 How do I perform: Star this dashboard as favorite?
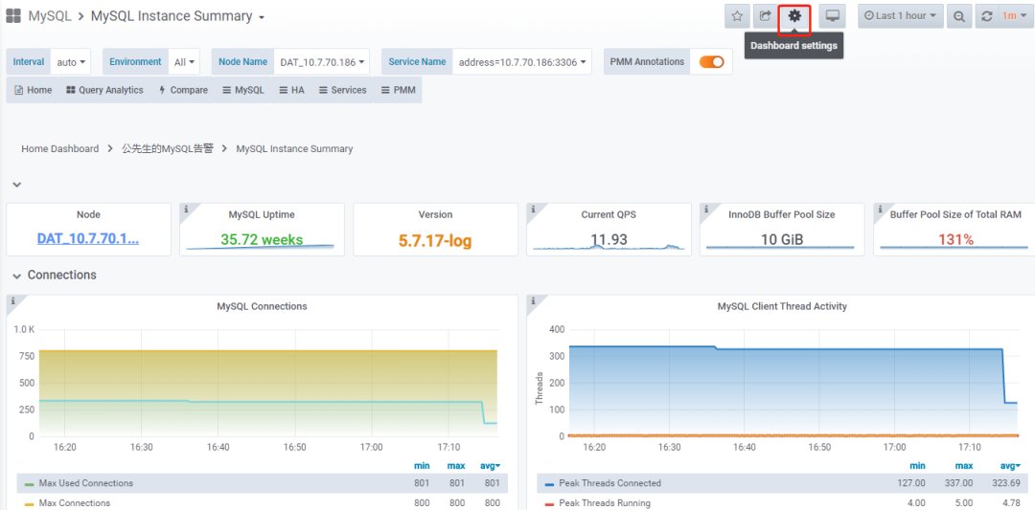(x=737, y=16)
